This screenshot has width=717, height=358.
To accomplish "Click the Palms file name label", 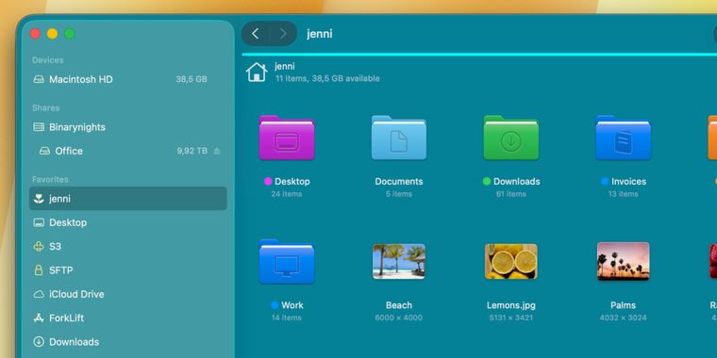I will click(x=624, y=305).
